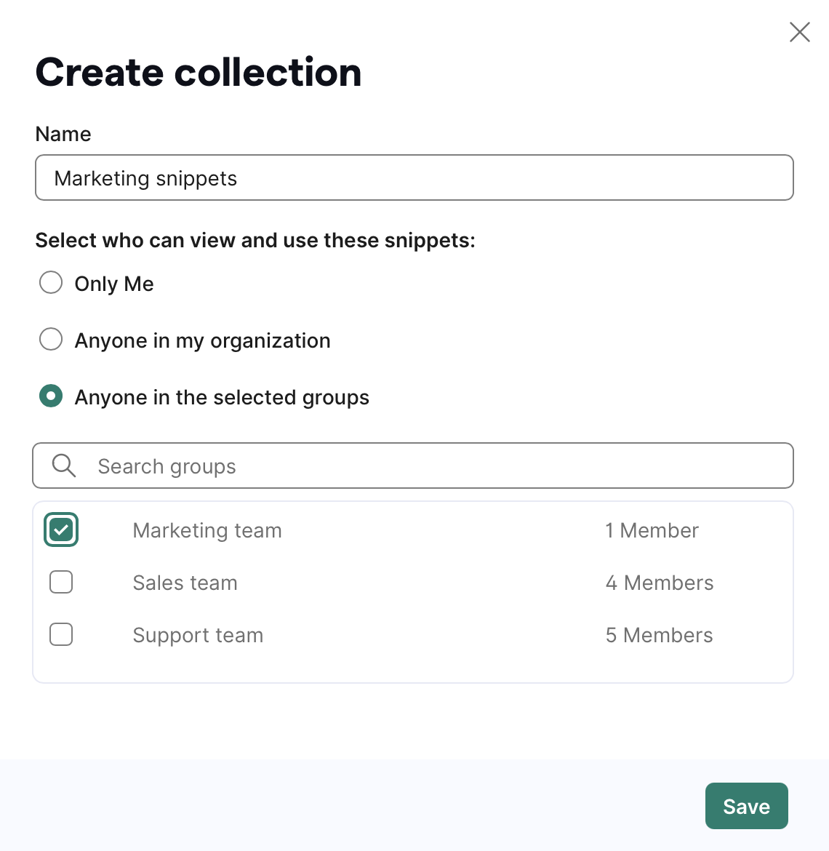This screenshot has height=851, width=829.
Task: Check the Sales team checkbox
Action: coord(60,582)
